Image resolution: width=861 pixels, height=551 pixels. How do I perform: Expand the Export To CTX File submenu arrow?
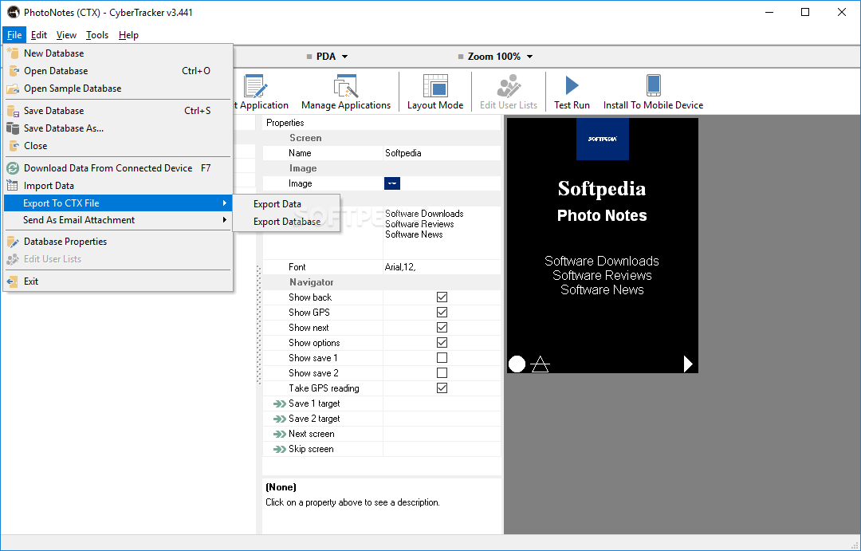coord(225,203)
